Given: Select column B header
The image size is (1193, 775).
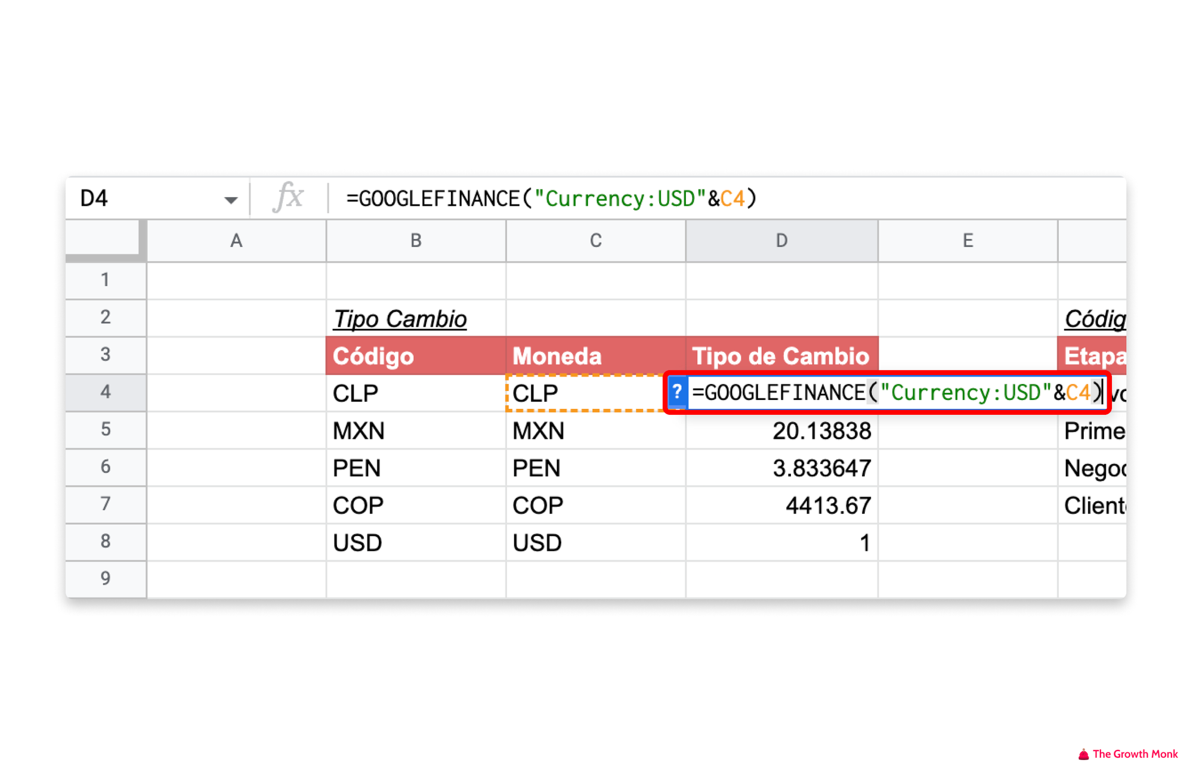Looking at the screenshot, I should 416,241.
